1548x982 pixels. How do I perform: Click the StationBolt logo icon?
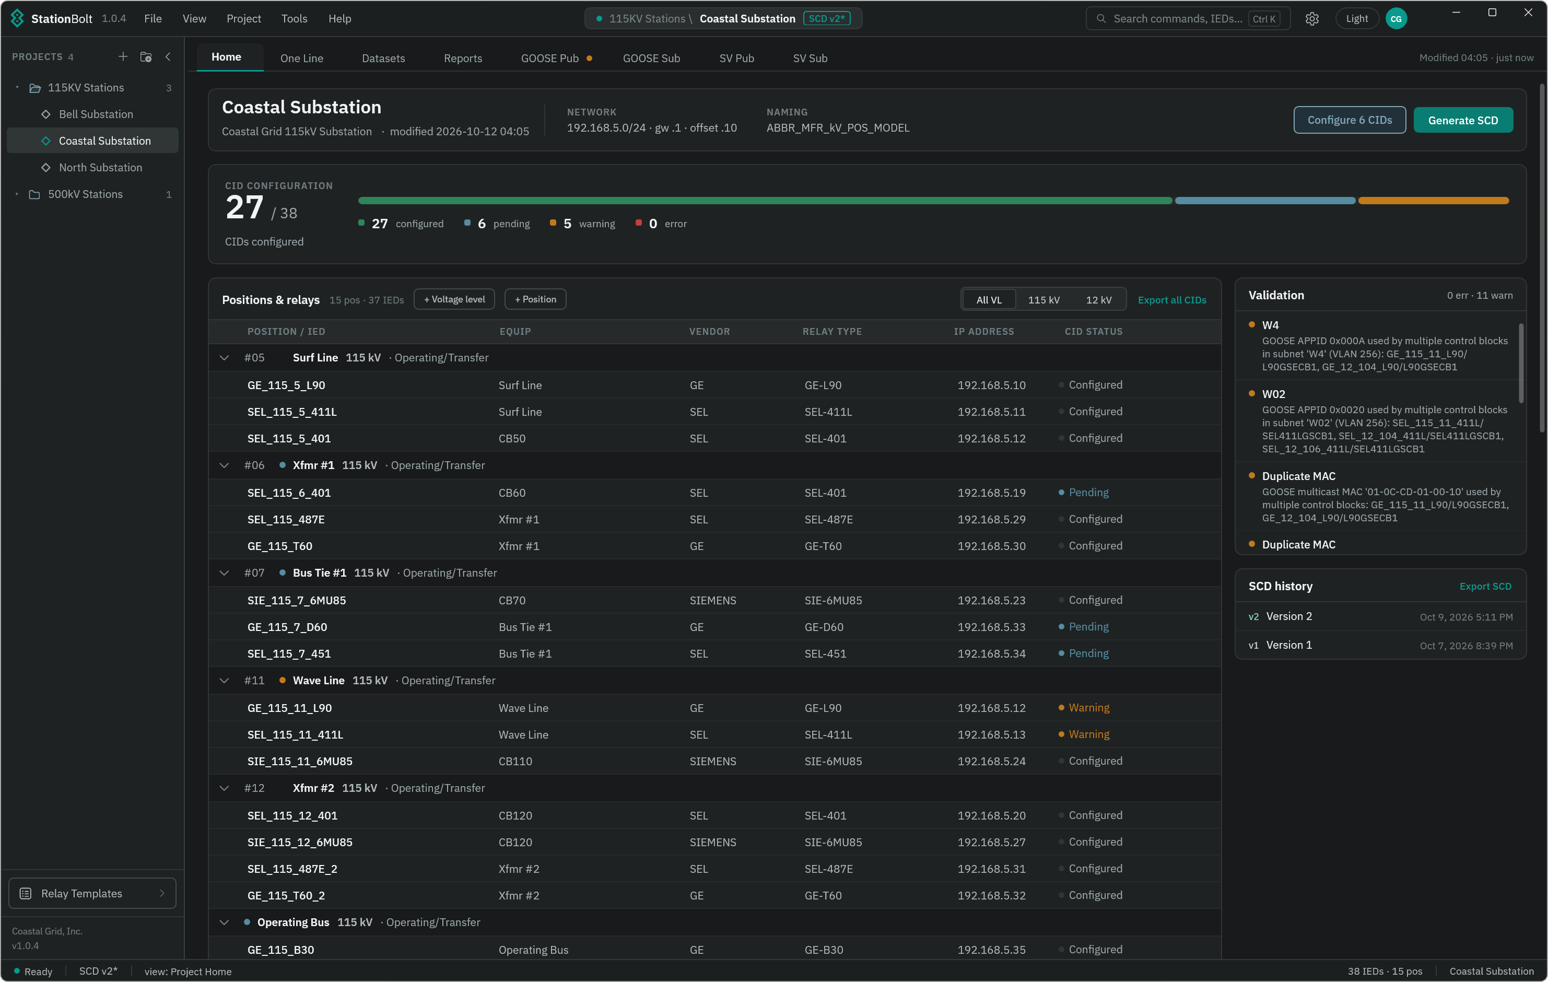[17, 18]
